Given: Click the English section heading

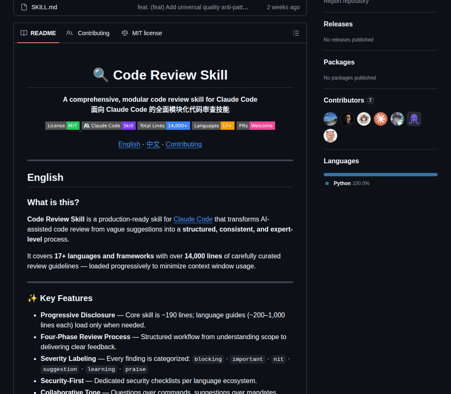Looking at the screenshot, I should pos(45,178).
